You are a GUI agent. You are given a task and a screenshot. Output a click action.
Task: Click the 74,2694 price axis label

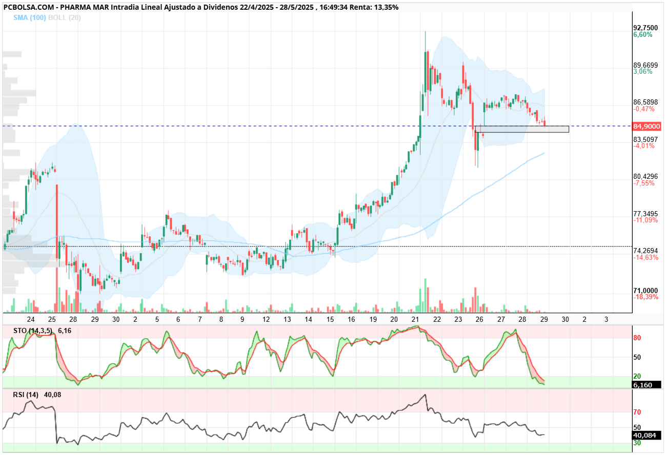[x=645, y=251]
